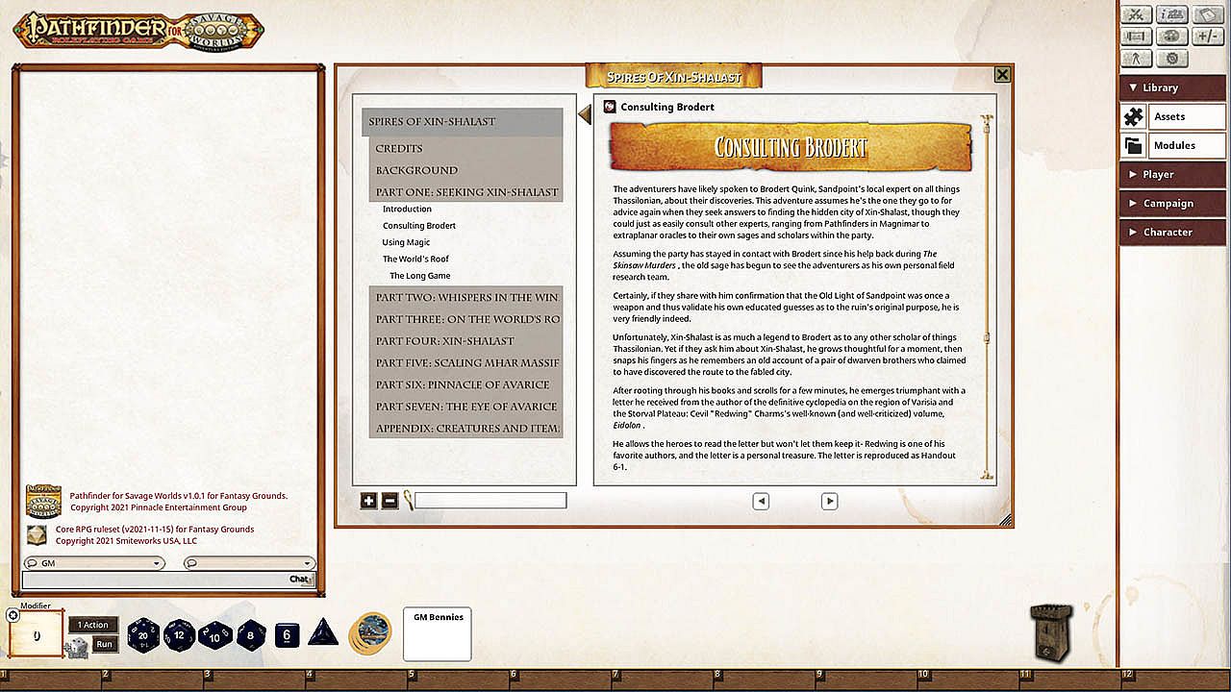
Task: Open the Introduction page
Action: point(407,209)
